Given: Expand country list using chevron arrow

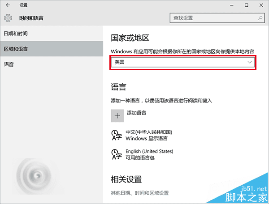Looking at the screenshot, I should [250, 62].
